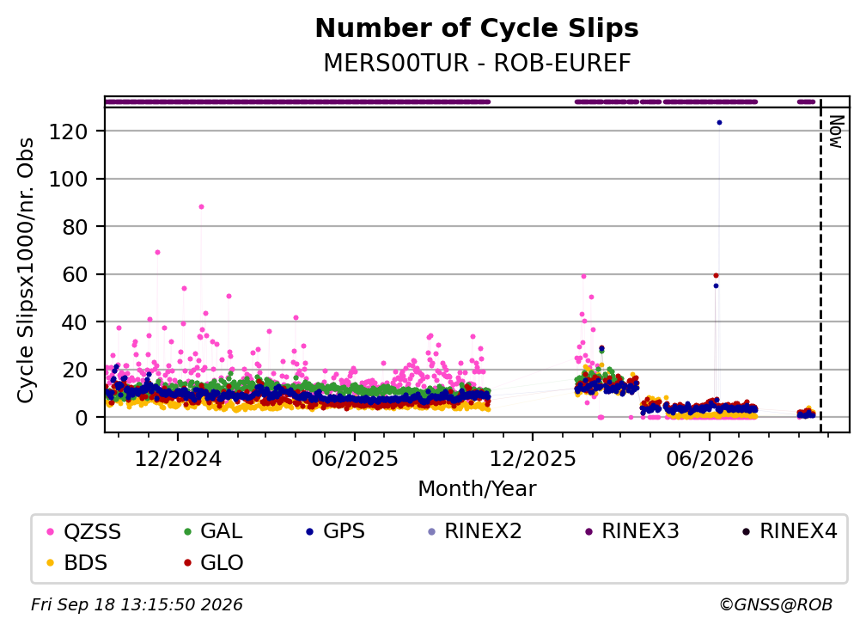Click the RINEX4 legend marker
Screen dimensions: 866x631
click(747, 531)
